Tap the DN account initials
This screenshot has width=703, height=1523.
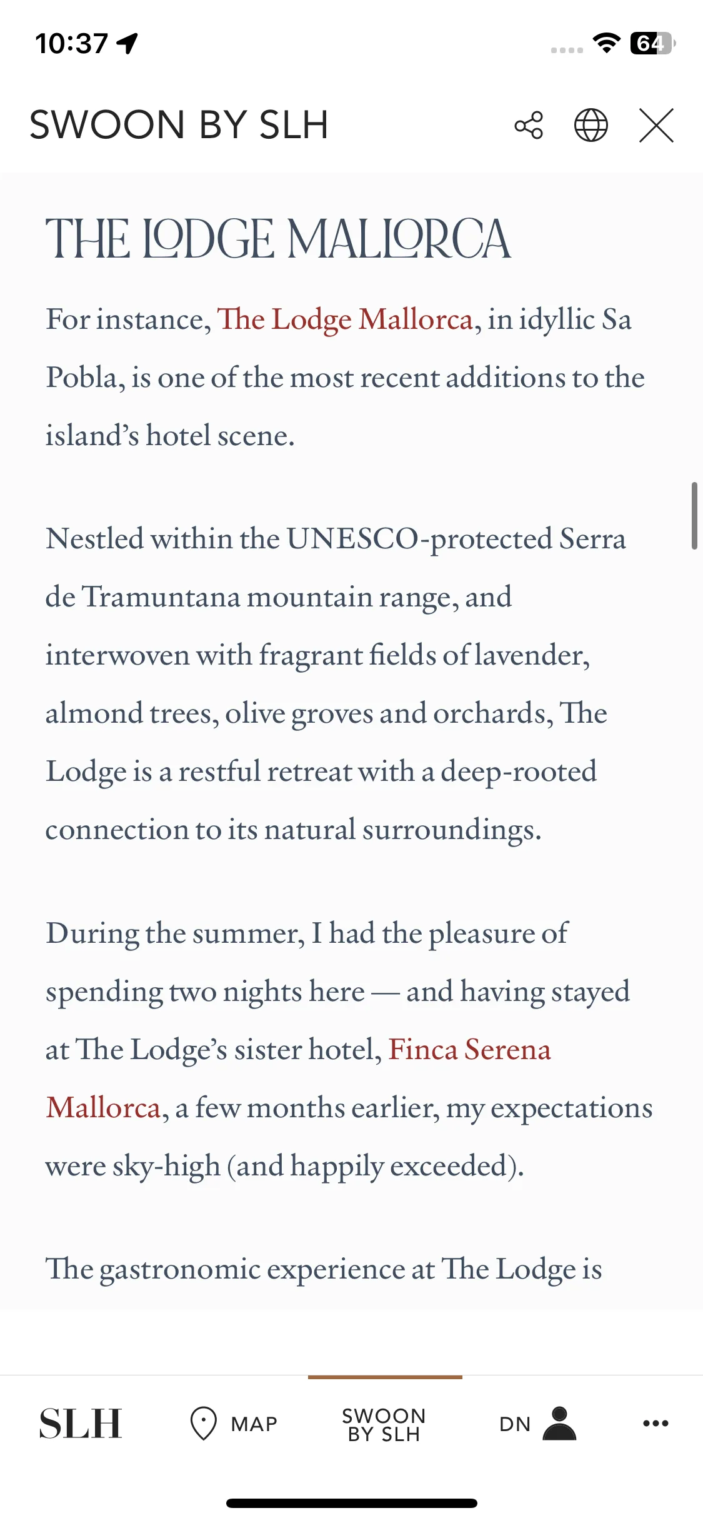pos(515,1424)
